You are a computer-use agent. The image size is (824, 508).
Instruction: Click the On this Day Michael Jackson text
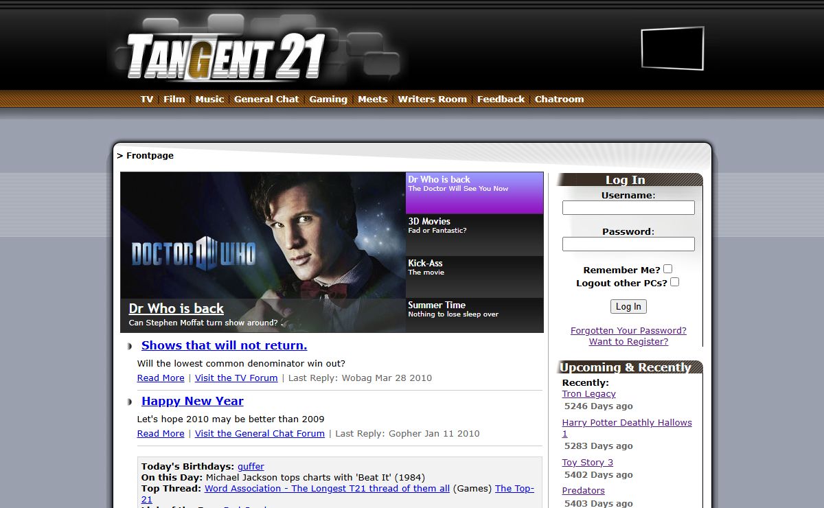click(283, 477)
